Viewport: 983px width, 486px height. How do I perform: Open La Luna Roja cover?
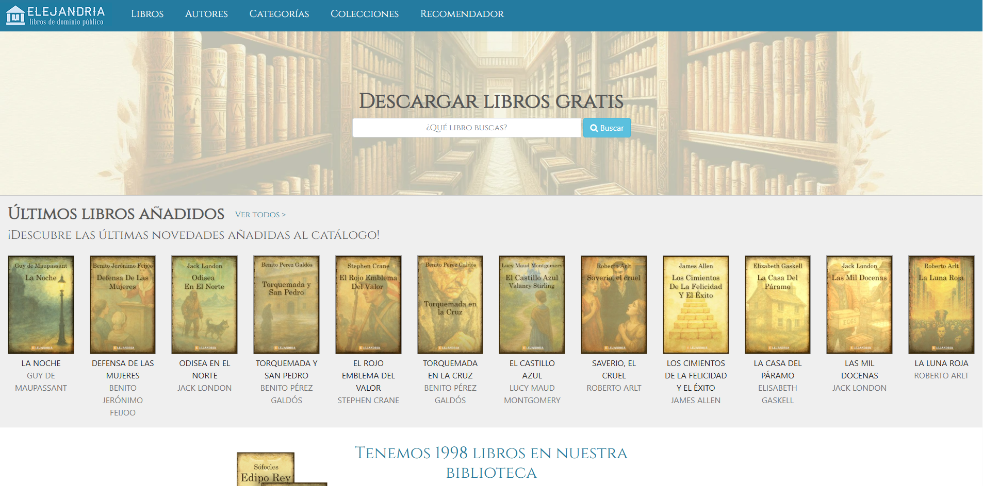pyautogui.click(x=941, y=305)
